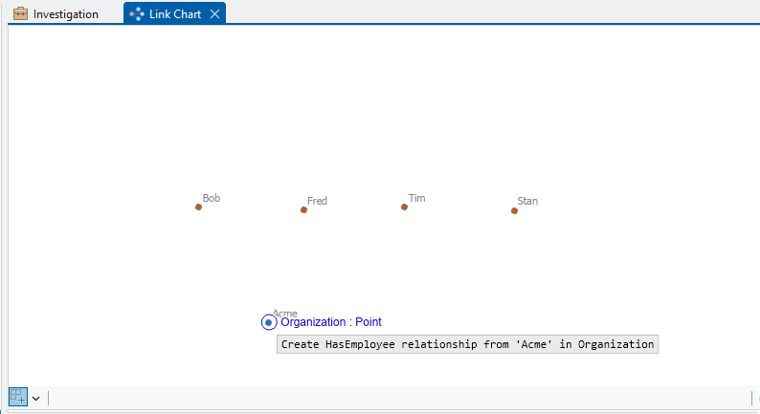
Task: Click the Investigation briefcase icon
Action: (x=20, y=13)
